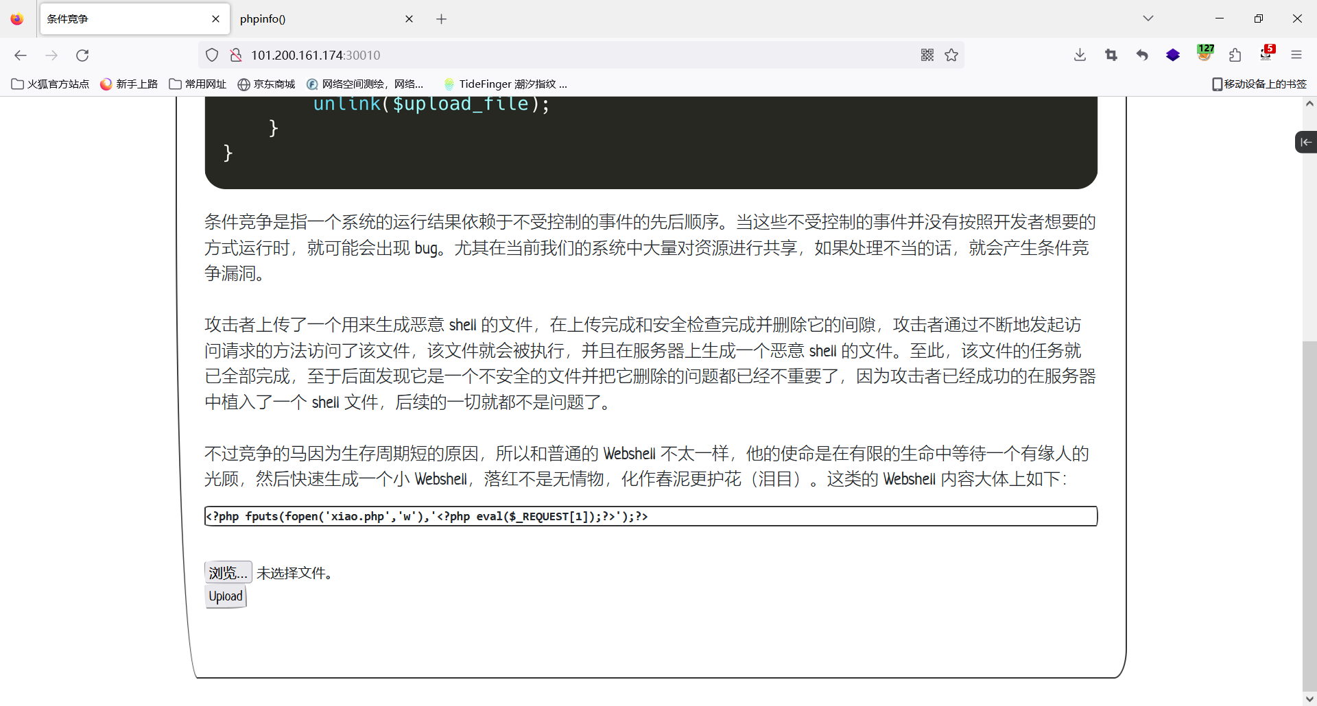Expand the collapsed sidebar panel arrow

click(1306, 142)
